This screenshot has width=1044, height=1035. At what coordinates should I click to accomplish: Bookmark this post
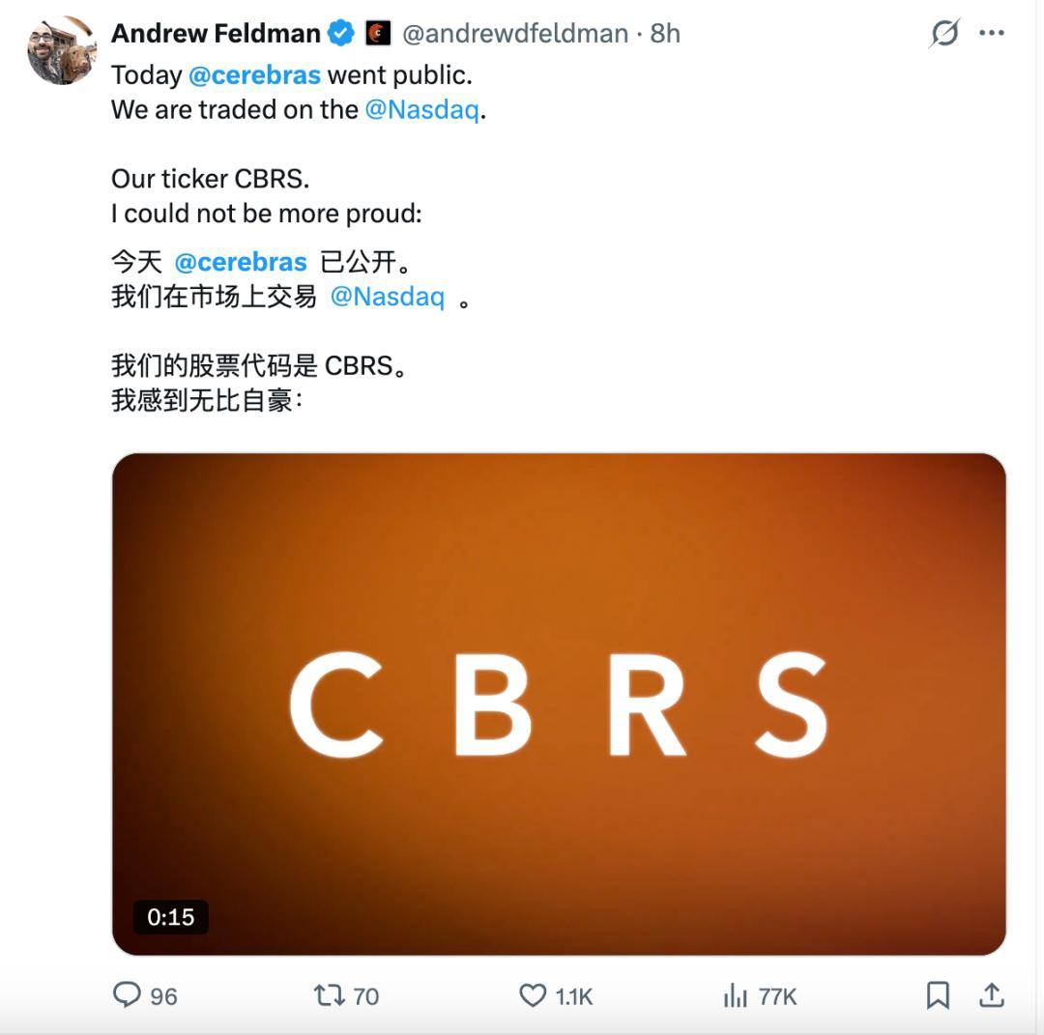click(938, 995)
